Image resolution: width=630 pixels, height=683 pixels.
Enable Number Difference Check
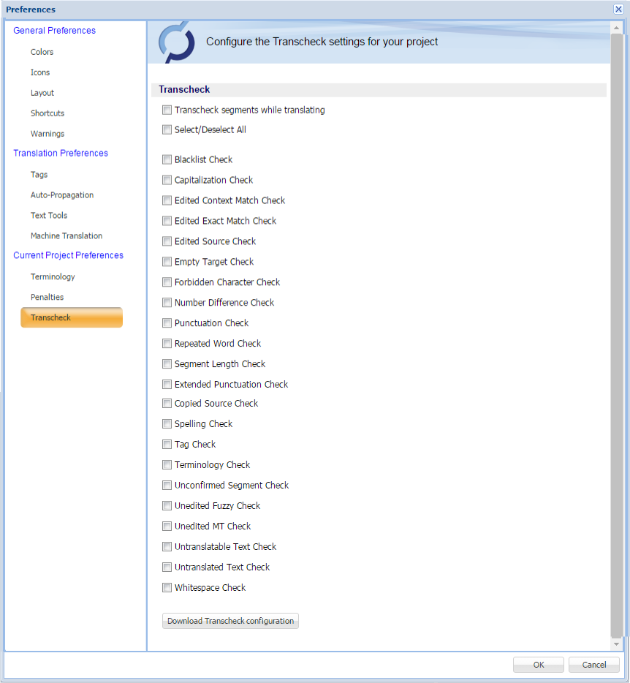click(x=167, y=302)
